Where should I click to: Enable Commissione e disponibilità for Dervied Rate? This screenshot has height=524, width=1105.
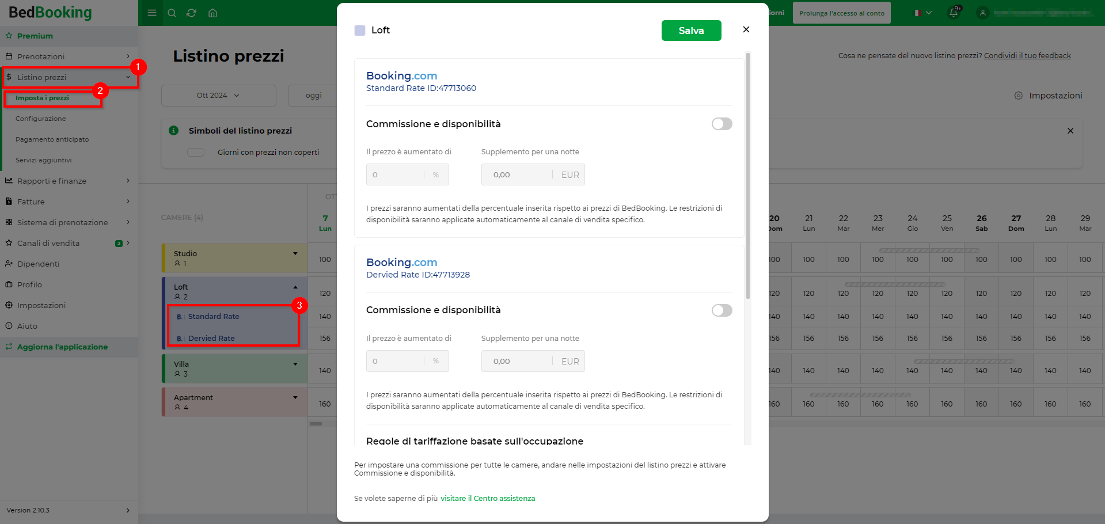(x=722, y=310)
